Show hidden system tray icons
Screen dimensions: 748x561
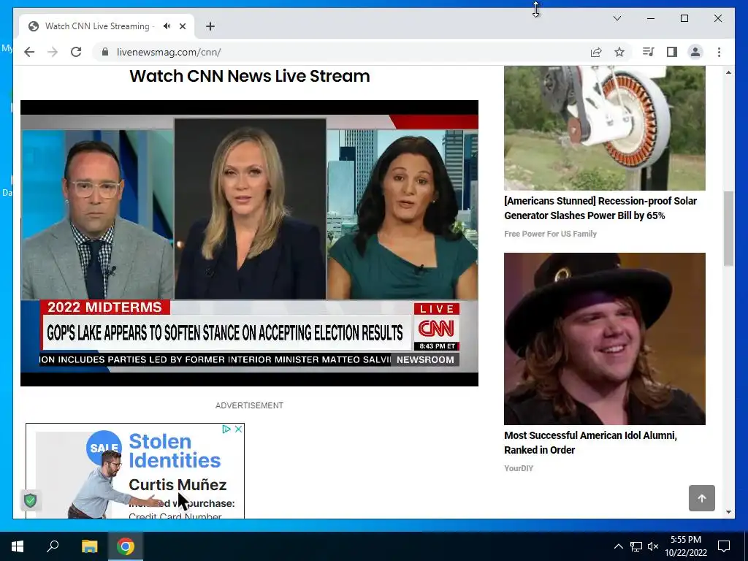click(x=618, y=546)
